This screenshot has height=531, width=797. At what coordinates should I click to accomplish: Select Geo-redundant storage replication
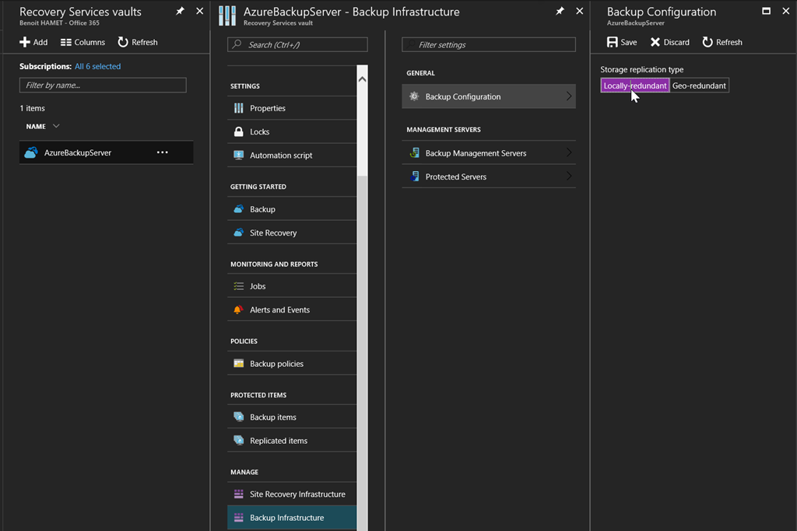[x=699, y=86]
